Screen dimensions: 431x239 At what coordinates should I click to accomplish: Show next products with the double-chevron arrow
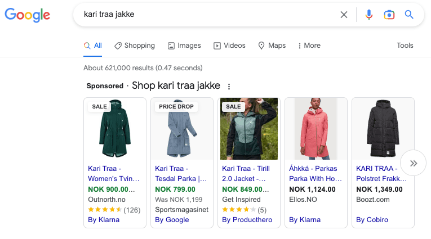[414, 163]
